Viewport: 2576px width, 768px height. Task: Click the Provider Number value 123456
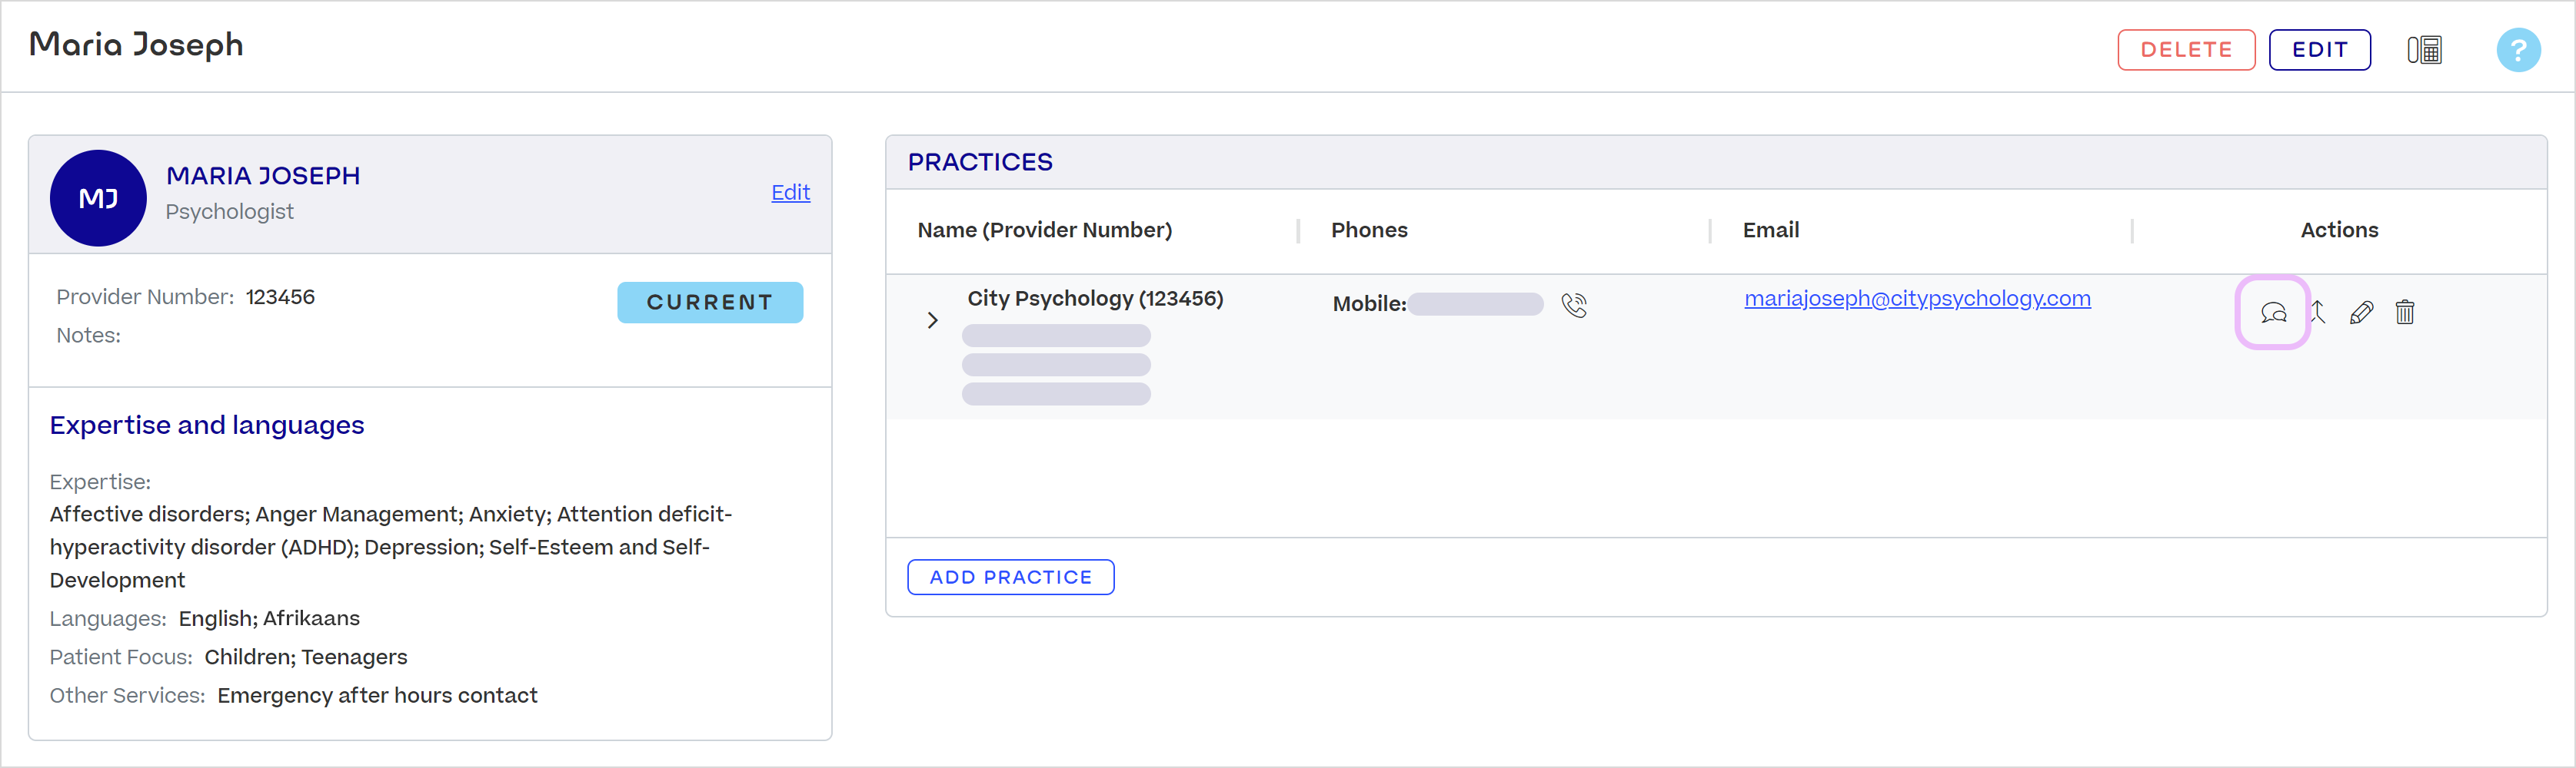tap(280, 296)
